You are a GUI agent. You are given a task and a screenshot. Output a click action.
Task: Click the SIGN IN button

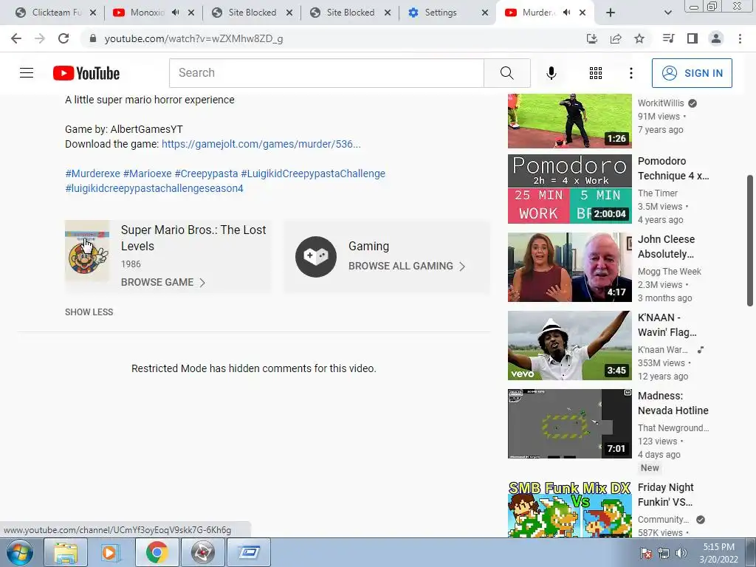pos(691,73)
